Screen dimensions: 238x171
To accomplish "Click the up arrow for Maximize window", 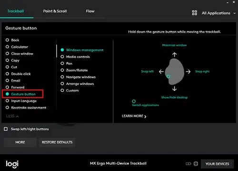I will tap(174, 54).
